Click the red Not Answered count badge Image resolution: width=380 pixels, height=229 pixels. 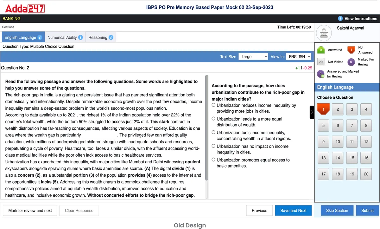point(351,50)
